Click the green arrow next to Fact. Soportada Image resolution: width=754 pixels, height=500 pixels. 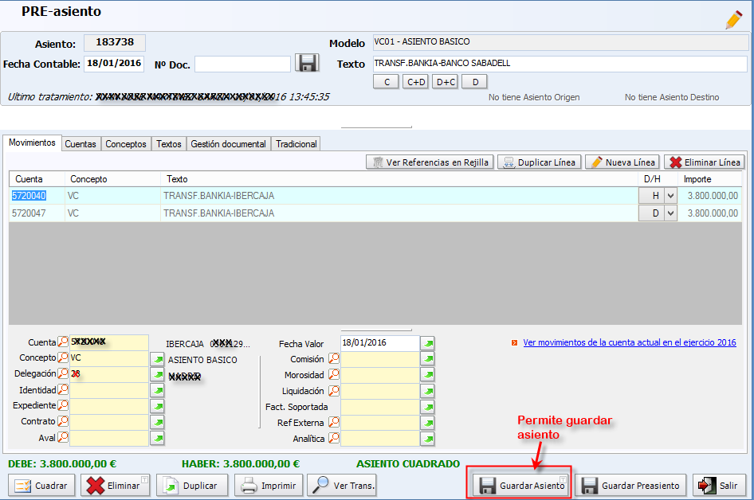click(x=427, y=407)
